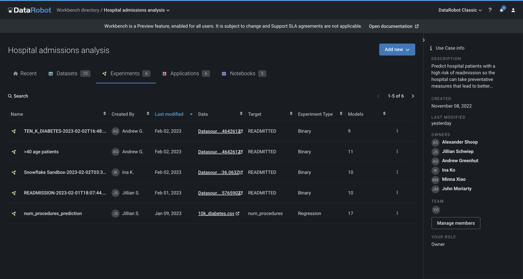This screenshot has height=279, width=523.
Task: Open num_procedures_prediction experiment
Action: [53, 213]
